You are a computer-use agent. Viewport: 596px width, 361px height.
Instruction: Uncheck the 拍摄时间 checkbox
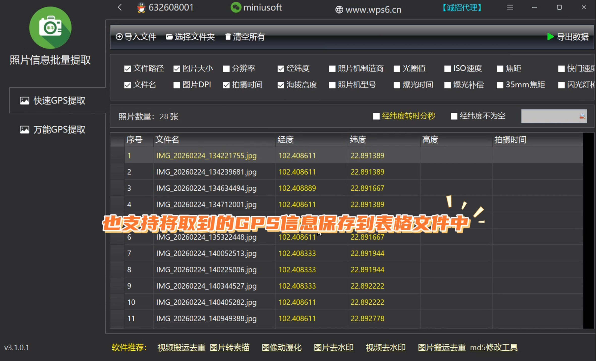tap(226, 85)
